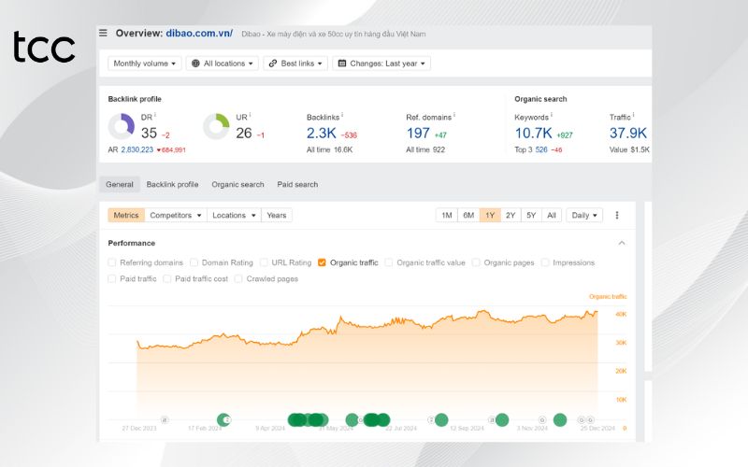Click the UR donut chart
The image size is (748, 467).
pos(216,126)
